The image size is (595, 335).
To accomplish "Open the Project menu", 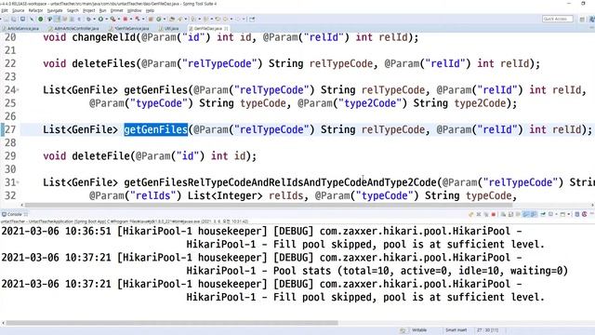I will [89, 10].
